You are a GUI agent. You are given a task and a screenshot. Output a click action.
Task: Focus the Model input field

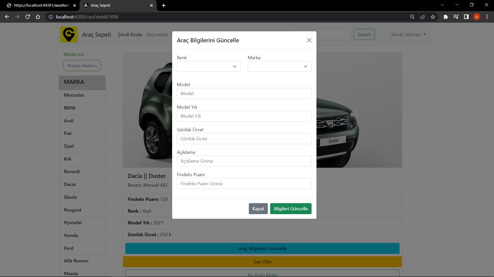[x=244, y=94]
